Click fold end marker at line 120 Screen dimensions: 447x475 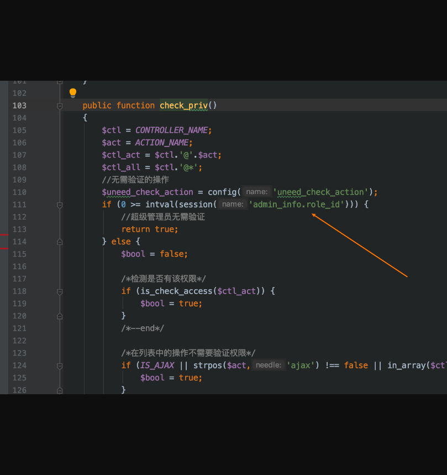click(x=60, y=316)
